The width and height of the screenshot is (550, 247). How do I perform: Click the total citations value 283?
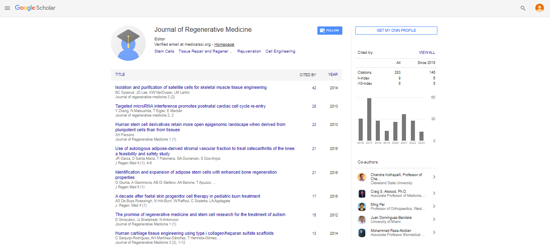pyautogui.click(x=397, y=73)
